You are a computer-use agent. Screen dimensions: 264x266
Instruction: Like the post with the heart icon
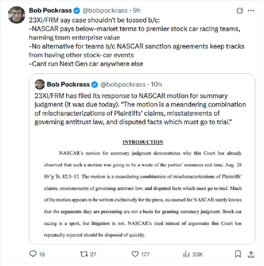135,254
